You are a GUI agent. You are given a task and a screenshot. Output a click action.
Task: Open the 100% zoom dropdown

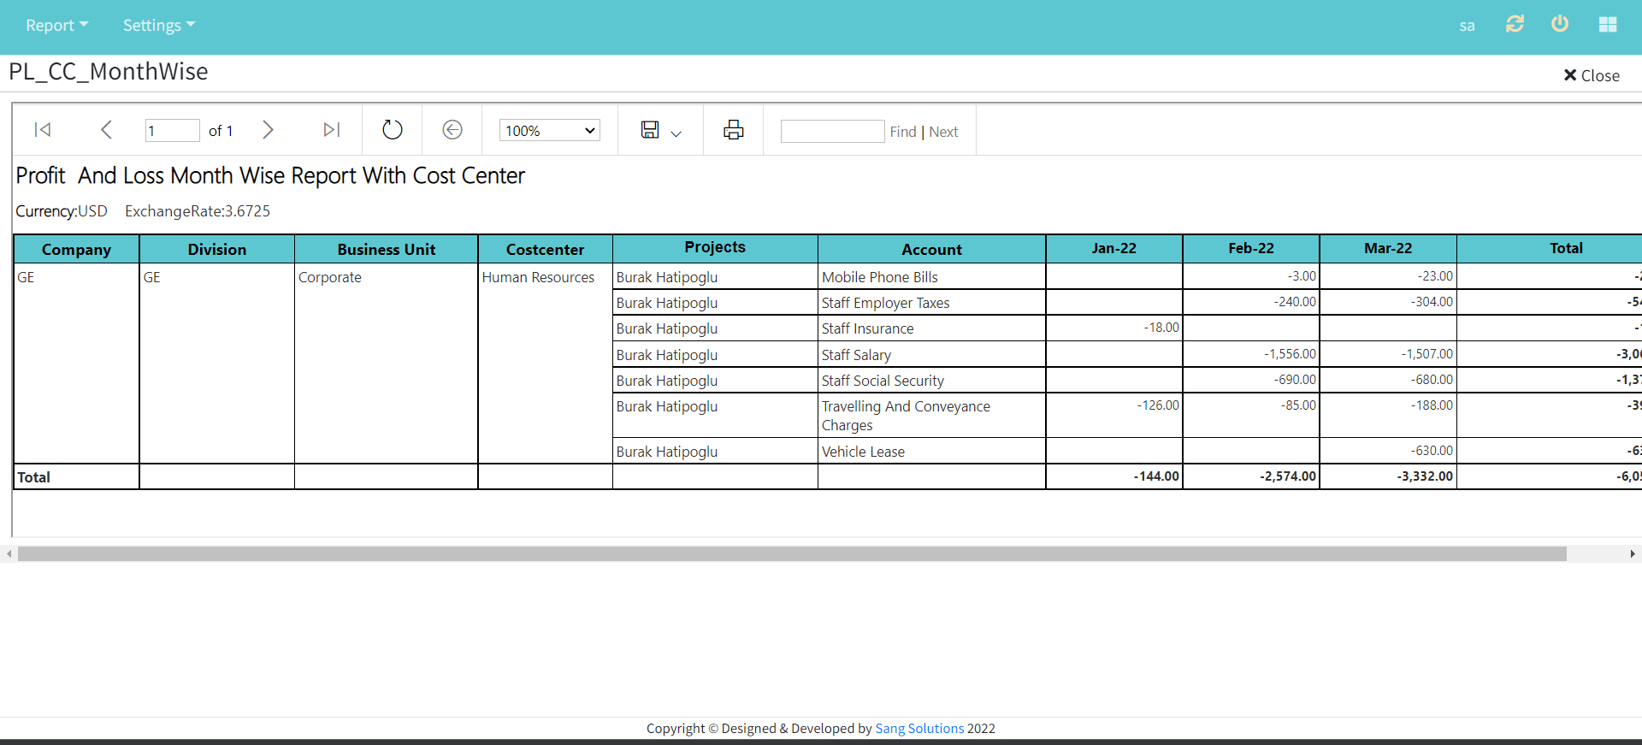550,131
